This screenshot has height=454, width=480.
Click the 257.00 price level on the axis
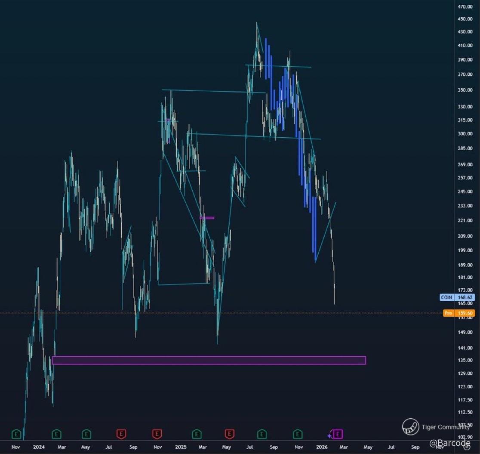(465, 178)
